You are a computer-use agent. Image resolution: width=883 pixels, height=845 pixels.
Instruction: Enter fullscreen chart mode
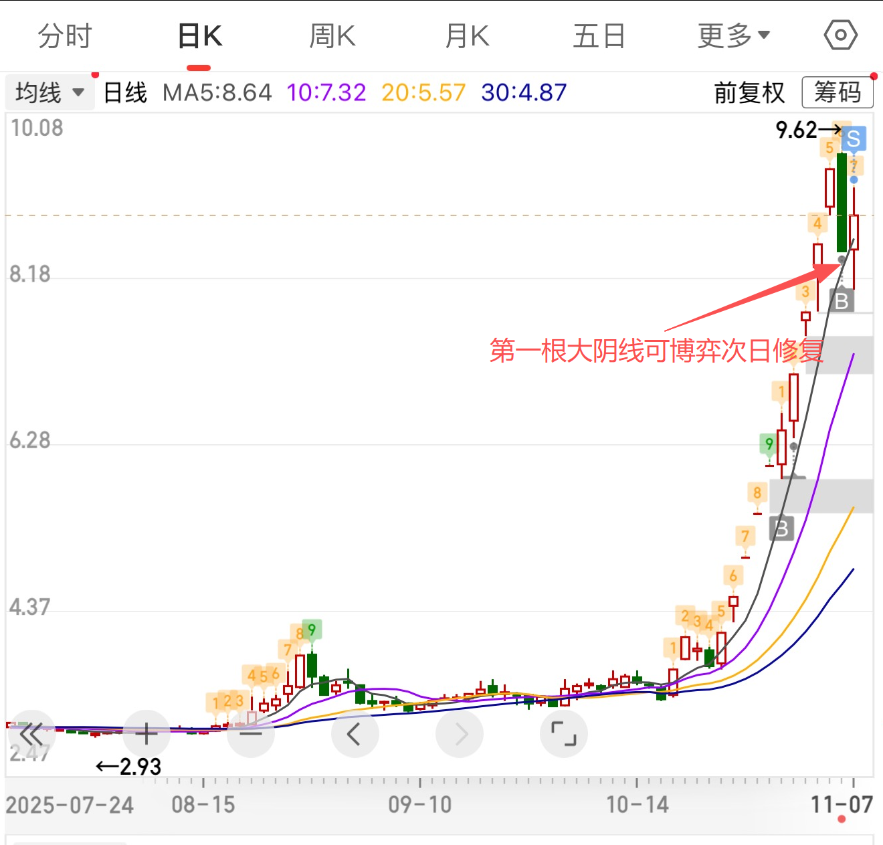tap(563, 734)
